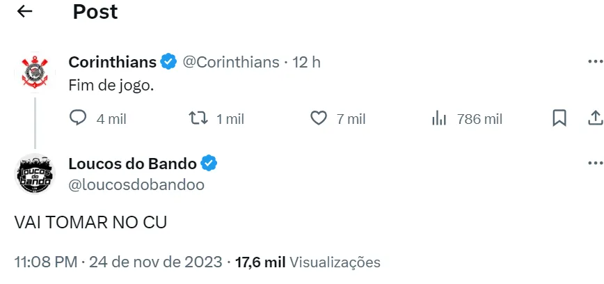Reply to the Corinthians post
Screen dimensions: 604x284
click(x=79, y=118)
